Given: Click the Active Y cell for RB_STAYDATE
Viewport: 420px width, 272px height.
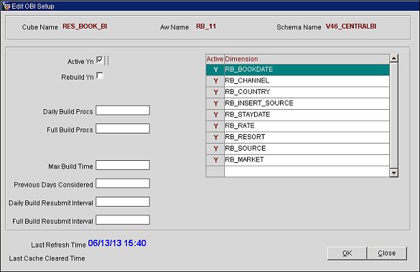Looking at the screenshot, I should click(x=215, y=115).
